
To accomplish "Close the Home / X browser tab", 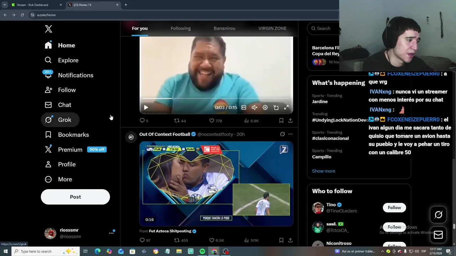I will point(117,5).
